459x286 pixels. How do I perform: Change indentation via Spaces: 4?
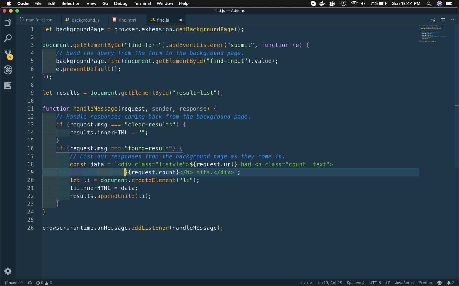pyautogui.click(x=355, y=283)
